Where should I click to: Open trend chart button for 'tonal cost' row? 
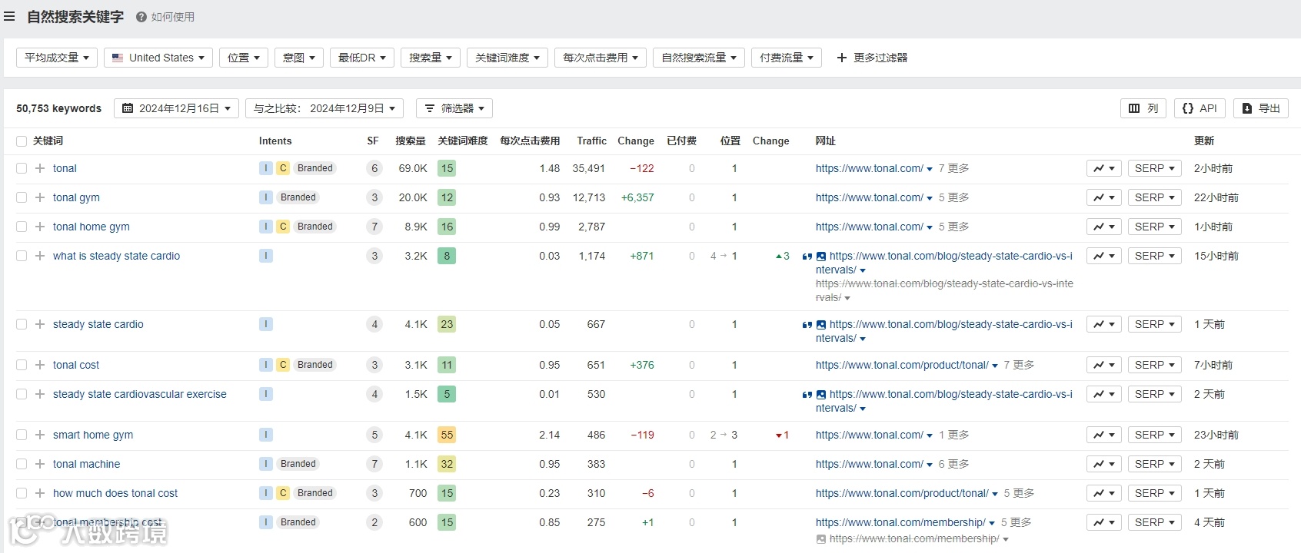coord(1104,365)
